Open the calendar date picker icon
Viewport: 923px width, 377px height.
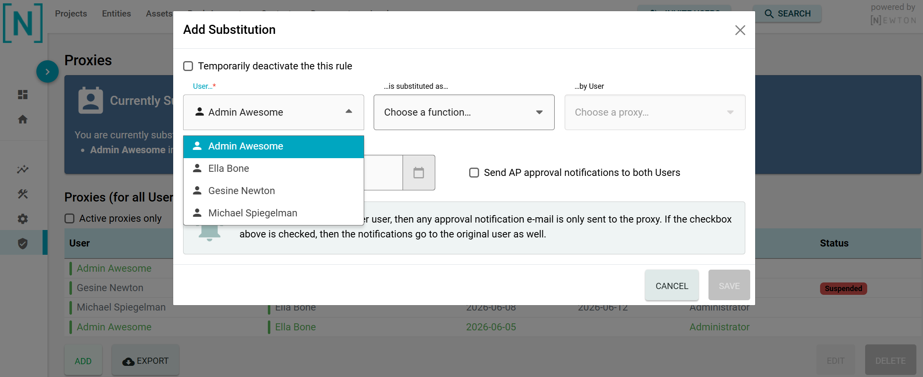[419, 173]
